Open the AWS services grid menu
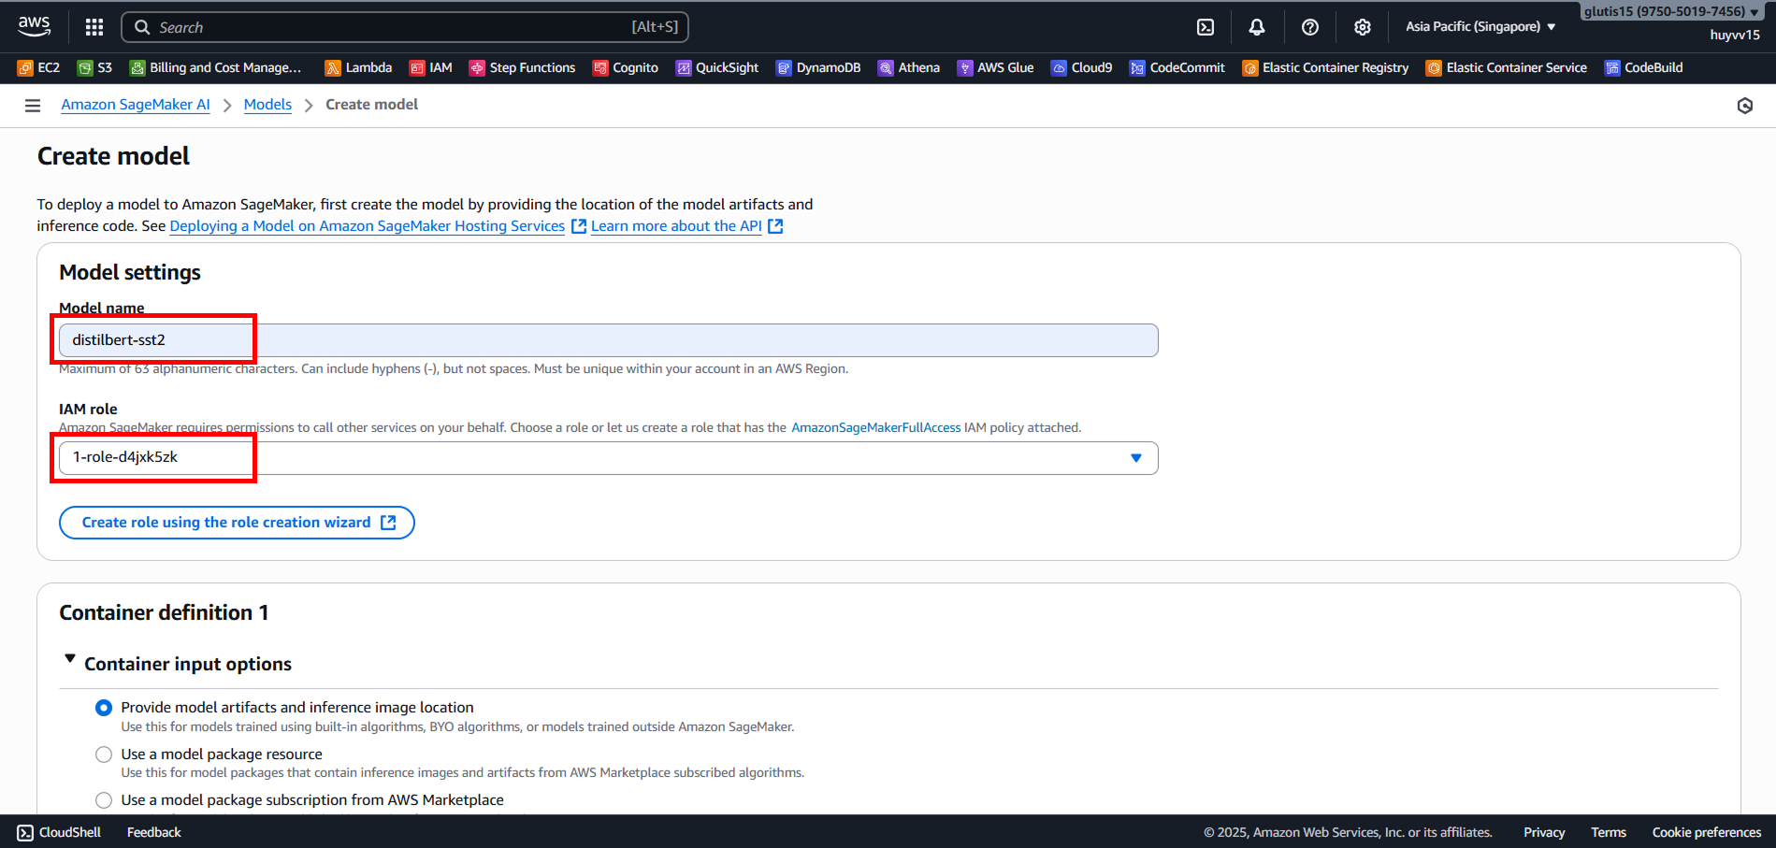Screen dimensions: 1776x848 point(94,27)
